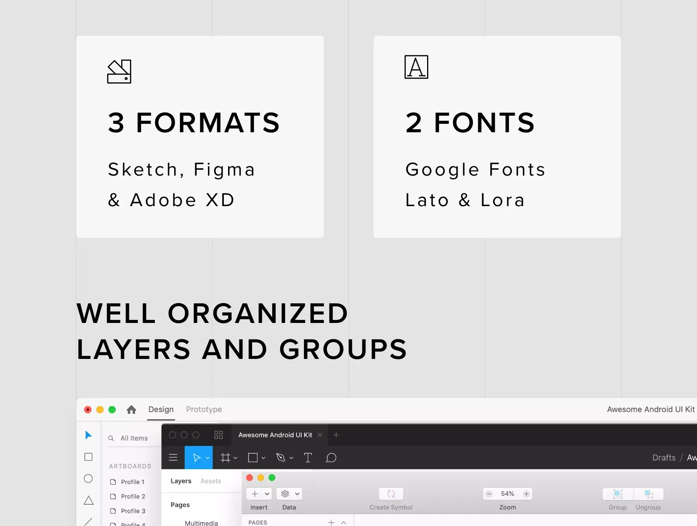The image size is (697, 526).
Task: Switch to the Assets tab in Figma
Action: [211, 481]
